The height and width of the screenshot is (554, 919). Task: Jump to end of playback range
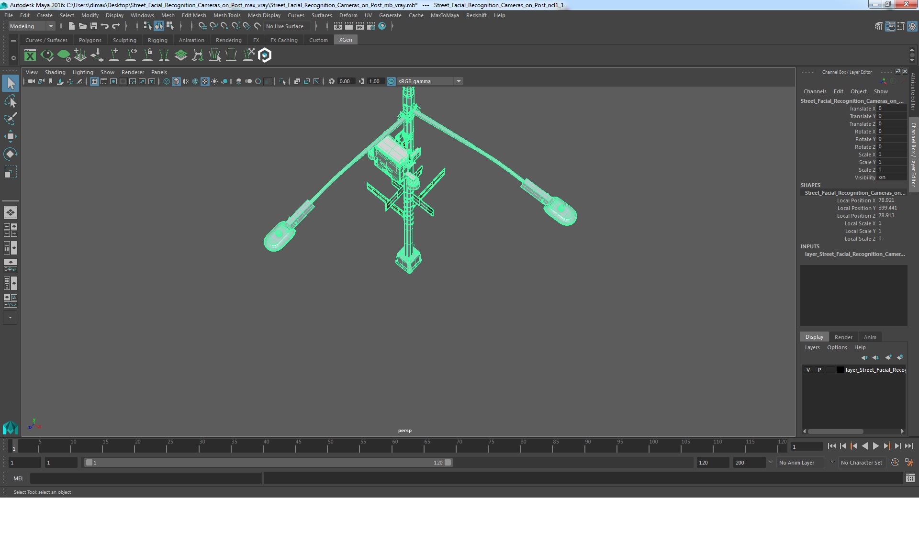coord(908,446)
